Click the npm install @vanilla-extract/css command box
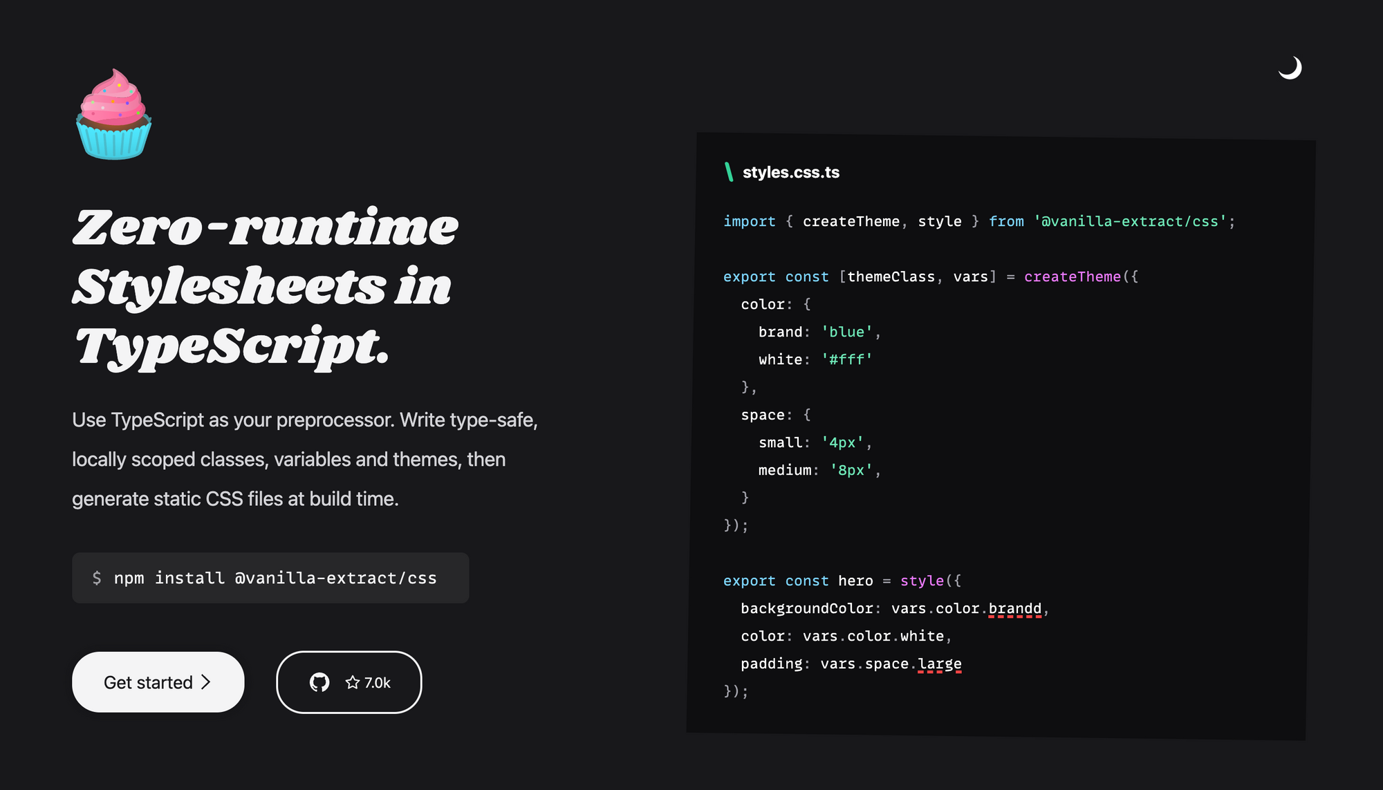Viewport: 1383px width, 790px height. [x=270, y=578]
